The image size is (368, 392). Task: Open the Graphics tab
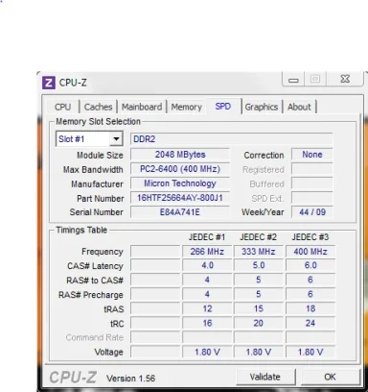262,107
